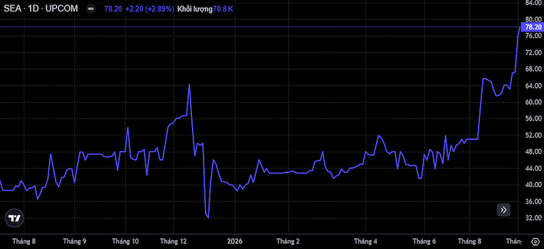Click the 68.00 price axis label
The image size is (544, 249).
(534, 69)
